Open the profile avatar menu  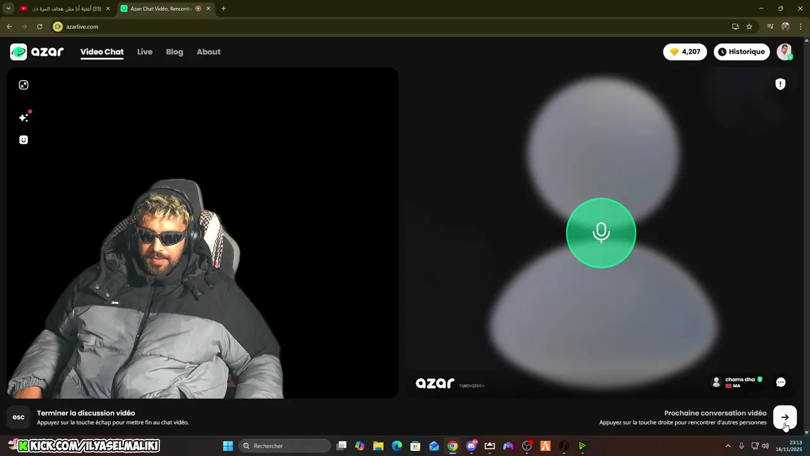[785, 52]
